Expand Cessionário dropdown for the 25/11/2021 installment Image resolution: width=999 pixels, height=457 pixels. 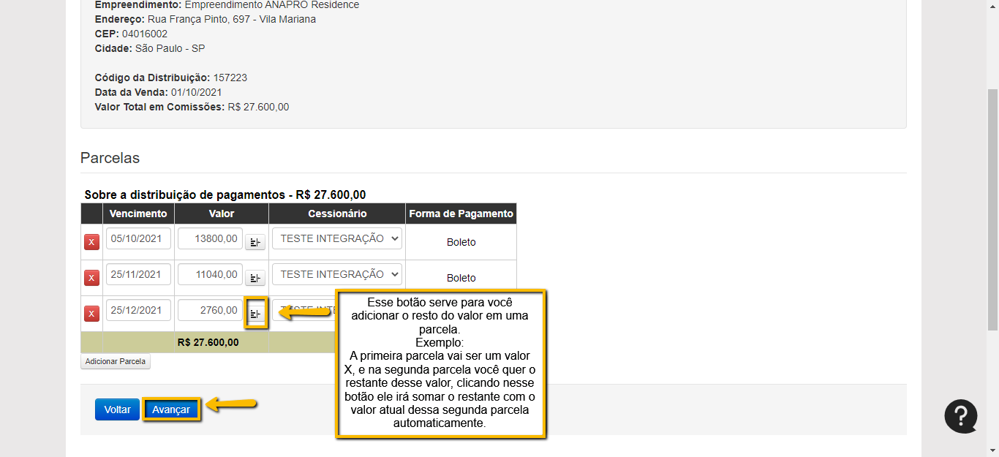click(336, 274)
